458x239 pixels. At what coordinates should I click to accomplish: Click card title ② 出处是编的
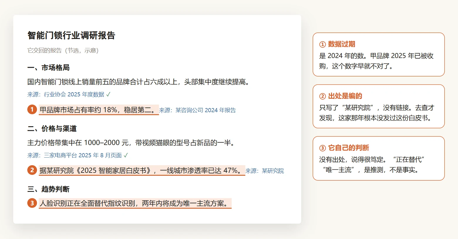341,96
